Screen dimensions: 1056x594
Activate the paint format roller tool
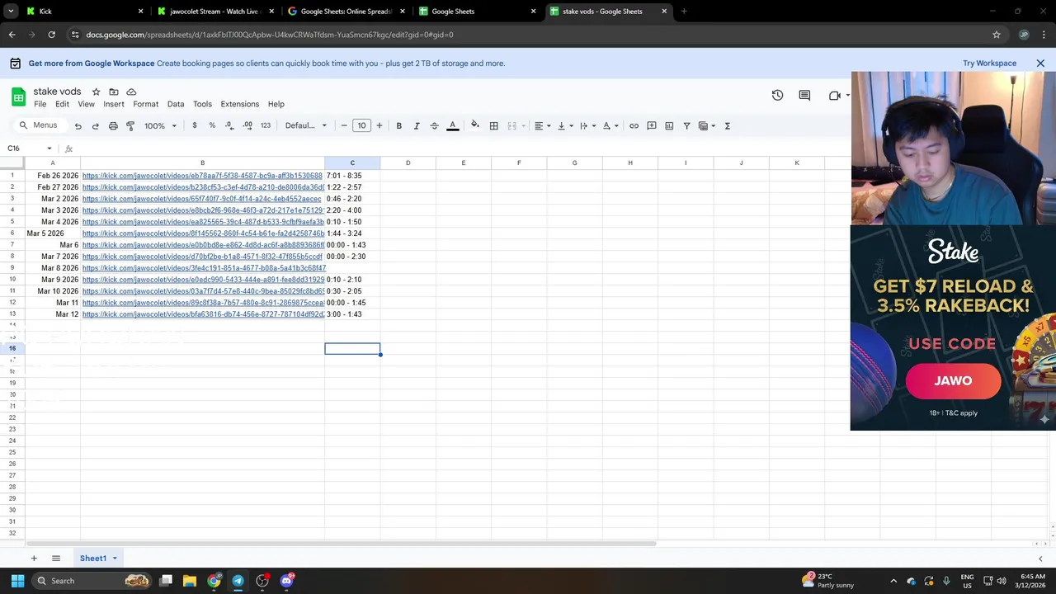pos(130,126)
